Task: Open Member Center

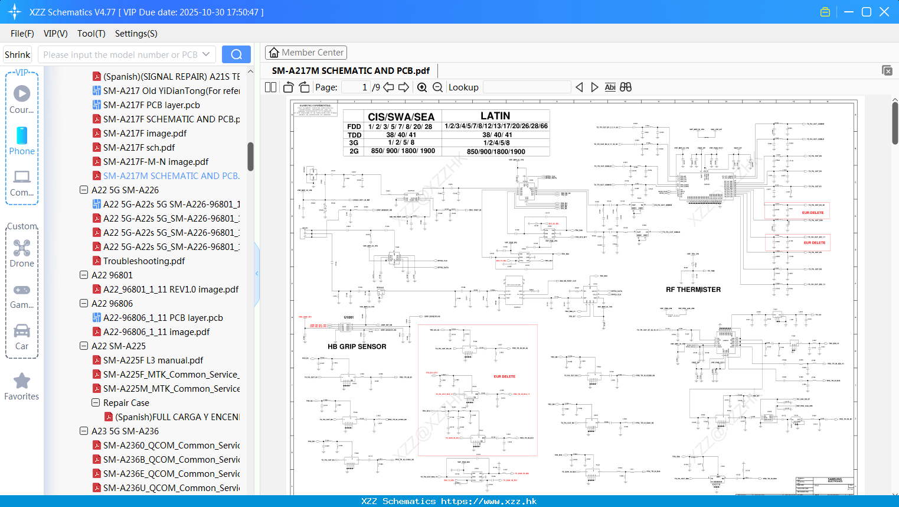Action: [306, 53]
